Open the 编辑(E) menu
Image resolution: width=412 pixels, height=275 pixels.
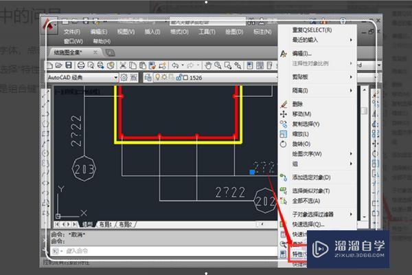pyautogui.click(x=99, y=32)
